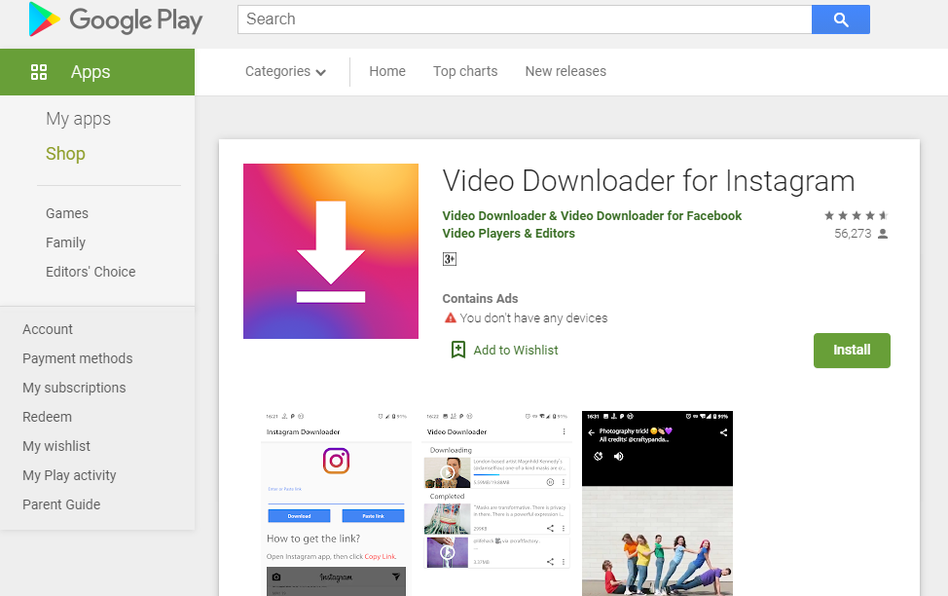
Task: Click the reviewers person icon
Action: tap(883, 234)
